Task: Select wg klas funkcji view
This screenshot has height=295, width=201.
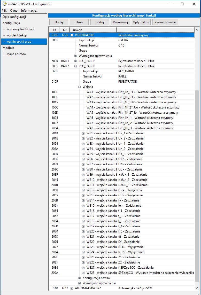Action: pyautogui.click(x=17, y=35)
